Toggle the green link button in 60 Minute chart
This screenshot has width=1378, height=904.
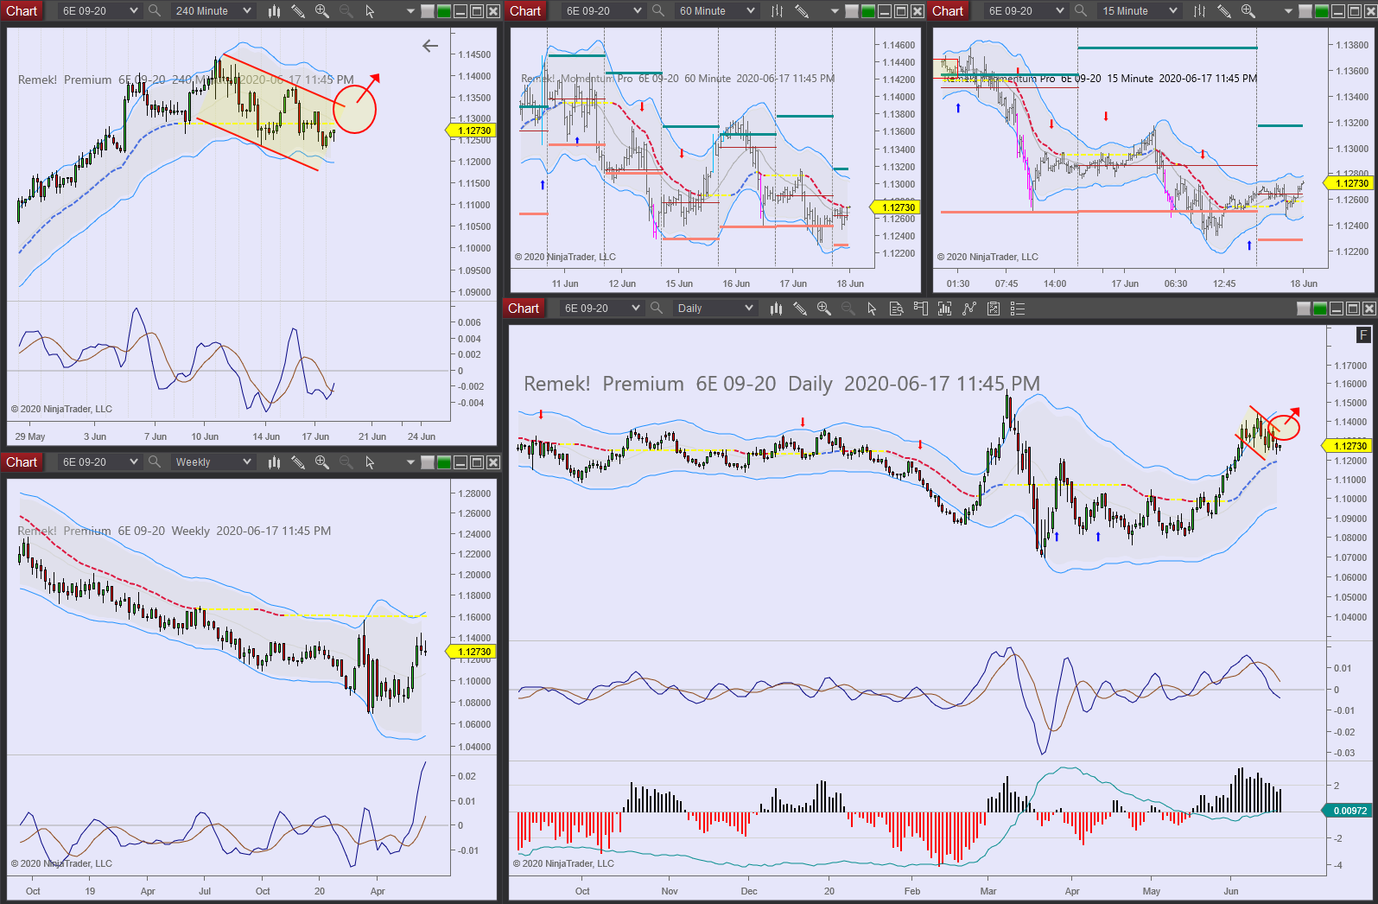pos(868,11)
